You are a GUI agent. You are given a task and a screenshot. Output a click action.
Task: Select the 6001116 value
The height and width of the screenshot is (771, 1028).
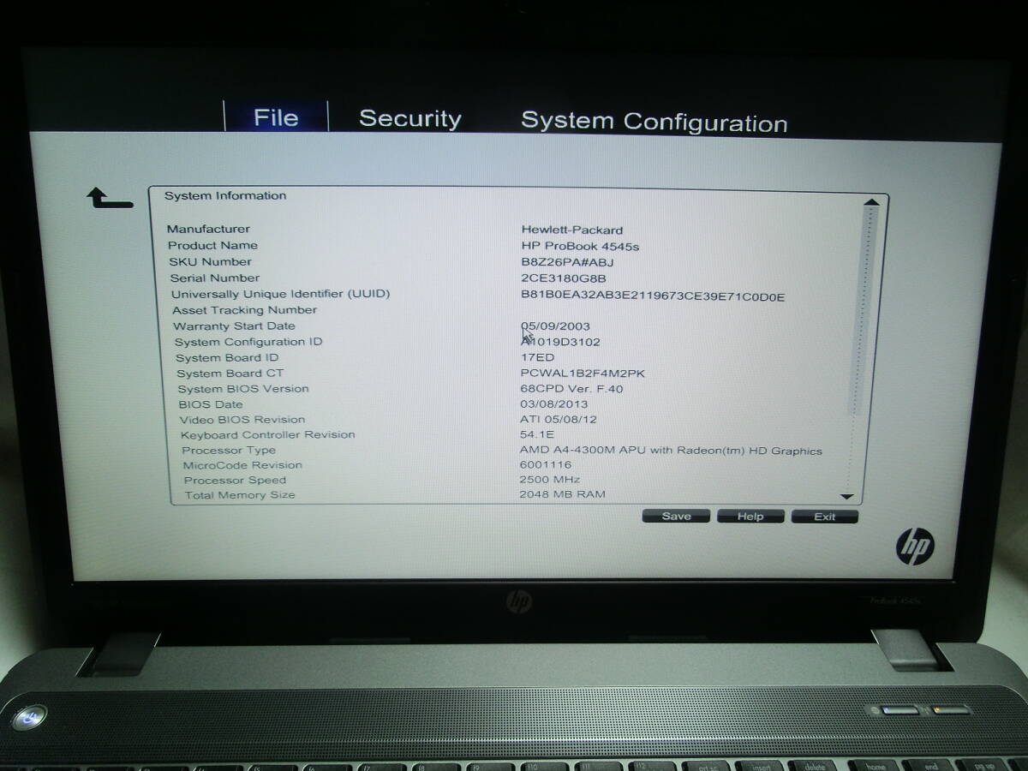click(x=546, y=465)
